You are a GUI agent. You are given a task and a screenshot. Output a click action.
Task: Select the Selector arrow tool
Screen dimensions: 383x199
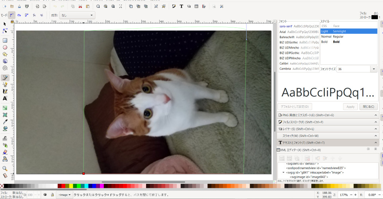(x=5, y=24)
